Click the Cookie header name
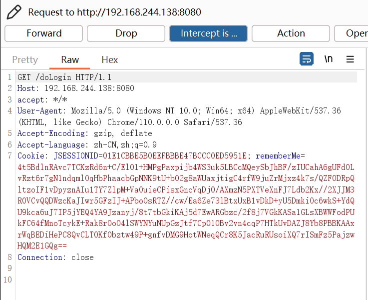Viewport: 368px width, 300px height. coord(31,156)
